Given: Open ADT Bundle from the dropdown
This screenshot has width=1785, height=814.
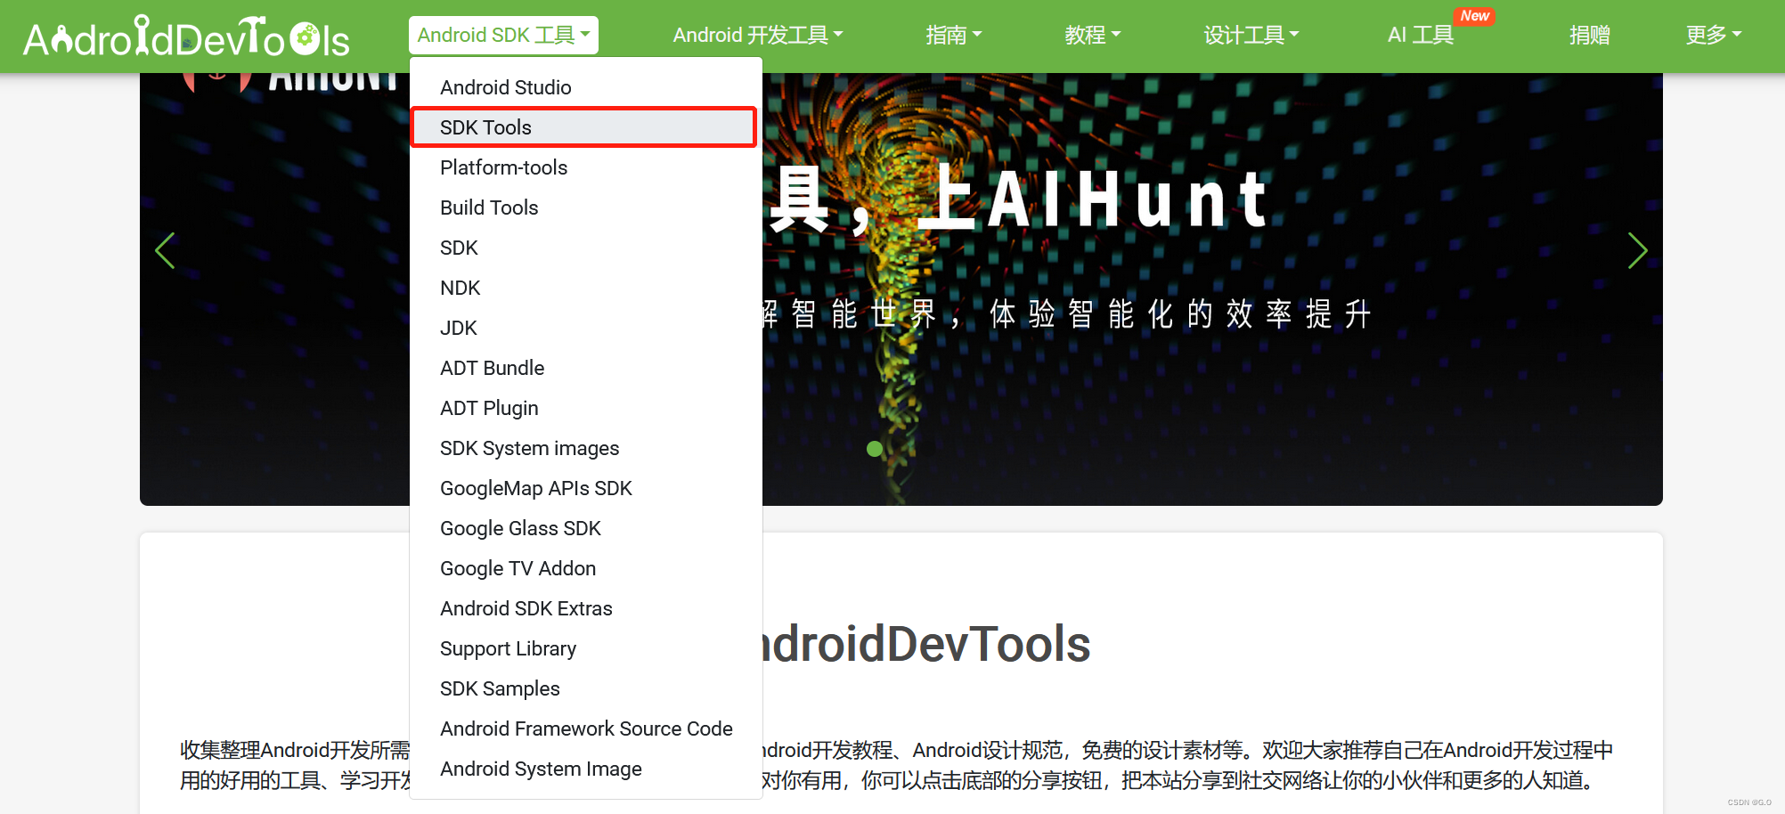Looking at the screenshot, I should [x=586, y=368].
